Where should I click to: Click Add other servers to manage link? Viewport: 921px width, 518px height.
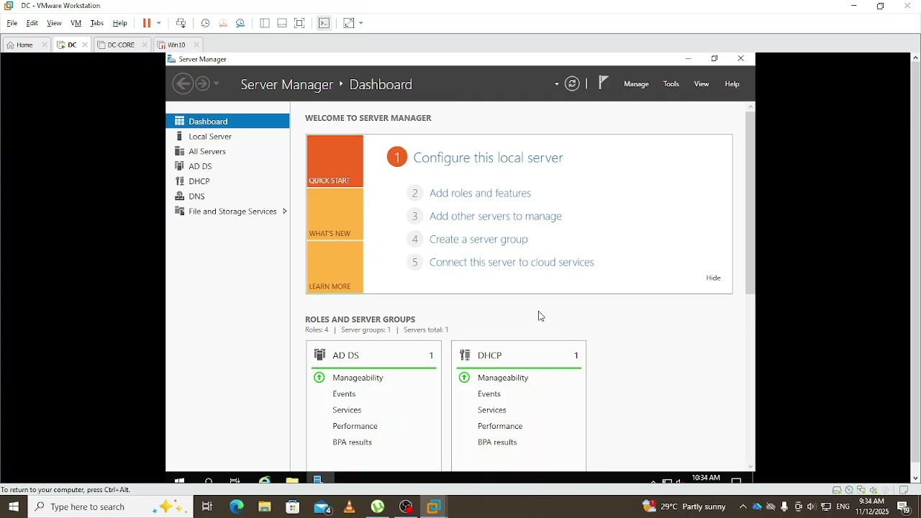pos(496,216)
